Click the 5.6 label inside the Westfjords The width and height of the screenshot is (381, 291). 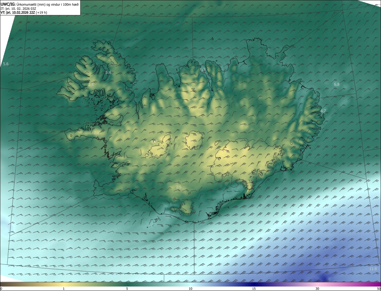coord(108,72)
